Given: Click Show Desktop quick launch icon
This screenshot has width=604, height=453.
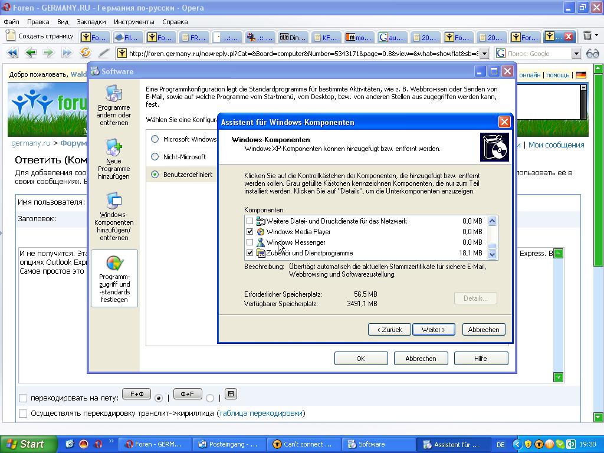Looking at the screenshot, I should pyautogui.click(x=70, y=444).
